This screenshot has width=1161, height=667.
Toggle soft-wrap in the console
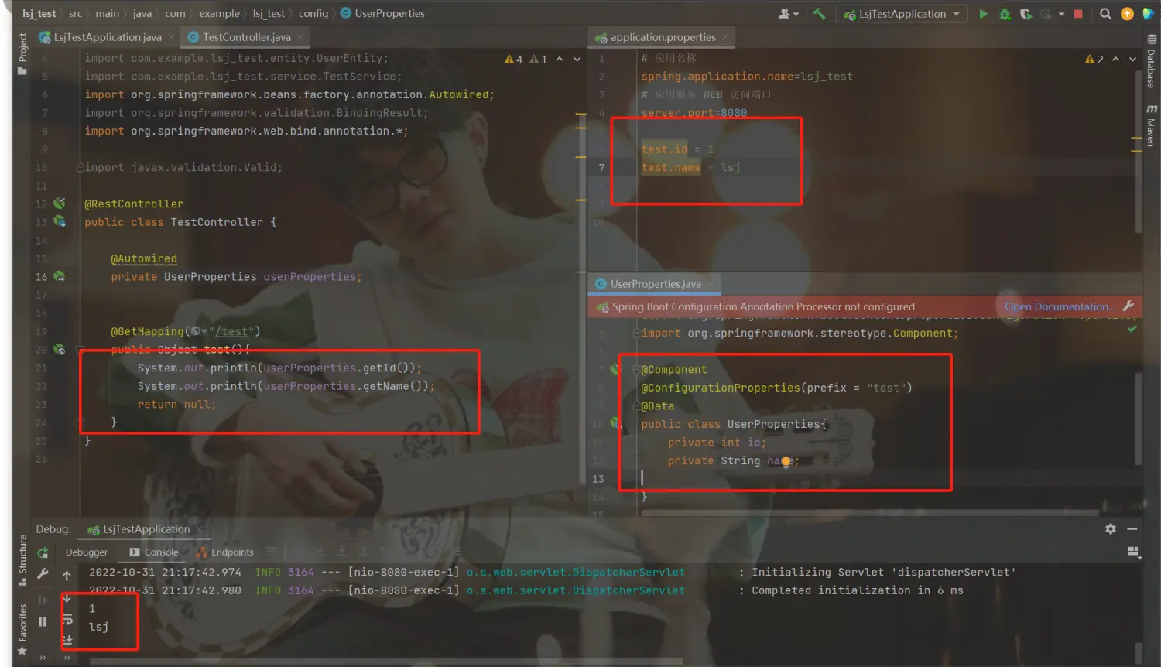(x=67, y=619)
